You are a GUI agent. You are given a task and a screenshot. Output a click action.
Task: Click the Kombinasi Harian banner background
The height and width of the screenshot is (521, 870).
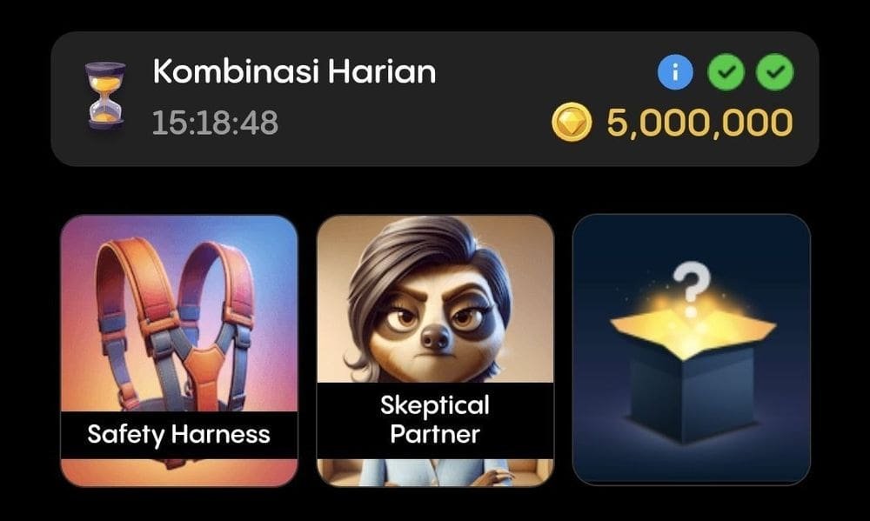435,99
